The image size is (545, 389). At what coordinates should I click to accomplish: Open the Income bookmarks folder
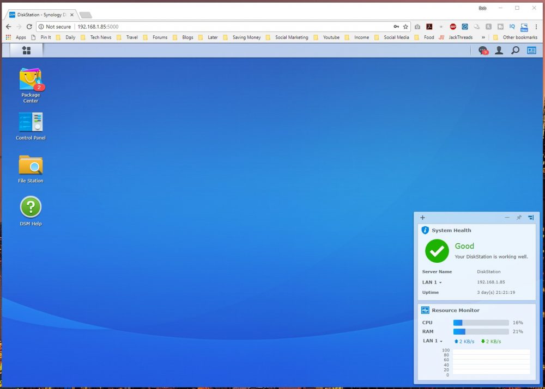tap(356, 37)
